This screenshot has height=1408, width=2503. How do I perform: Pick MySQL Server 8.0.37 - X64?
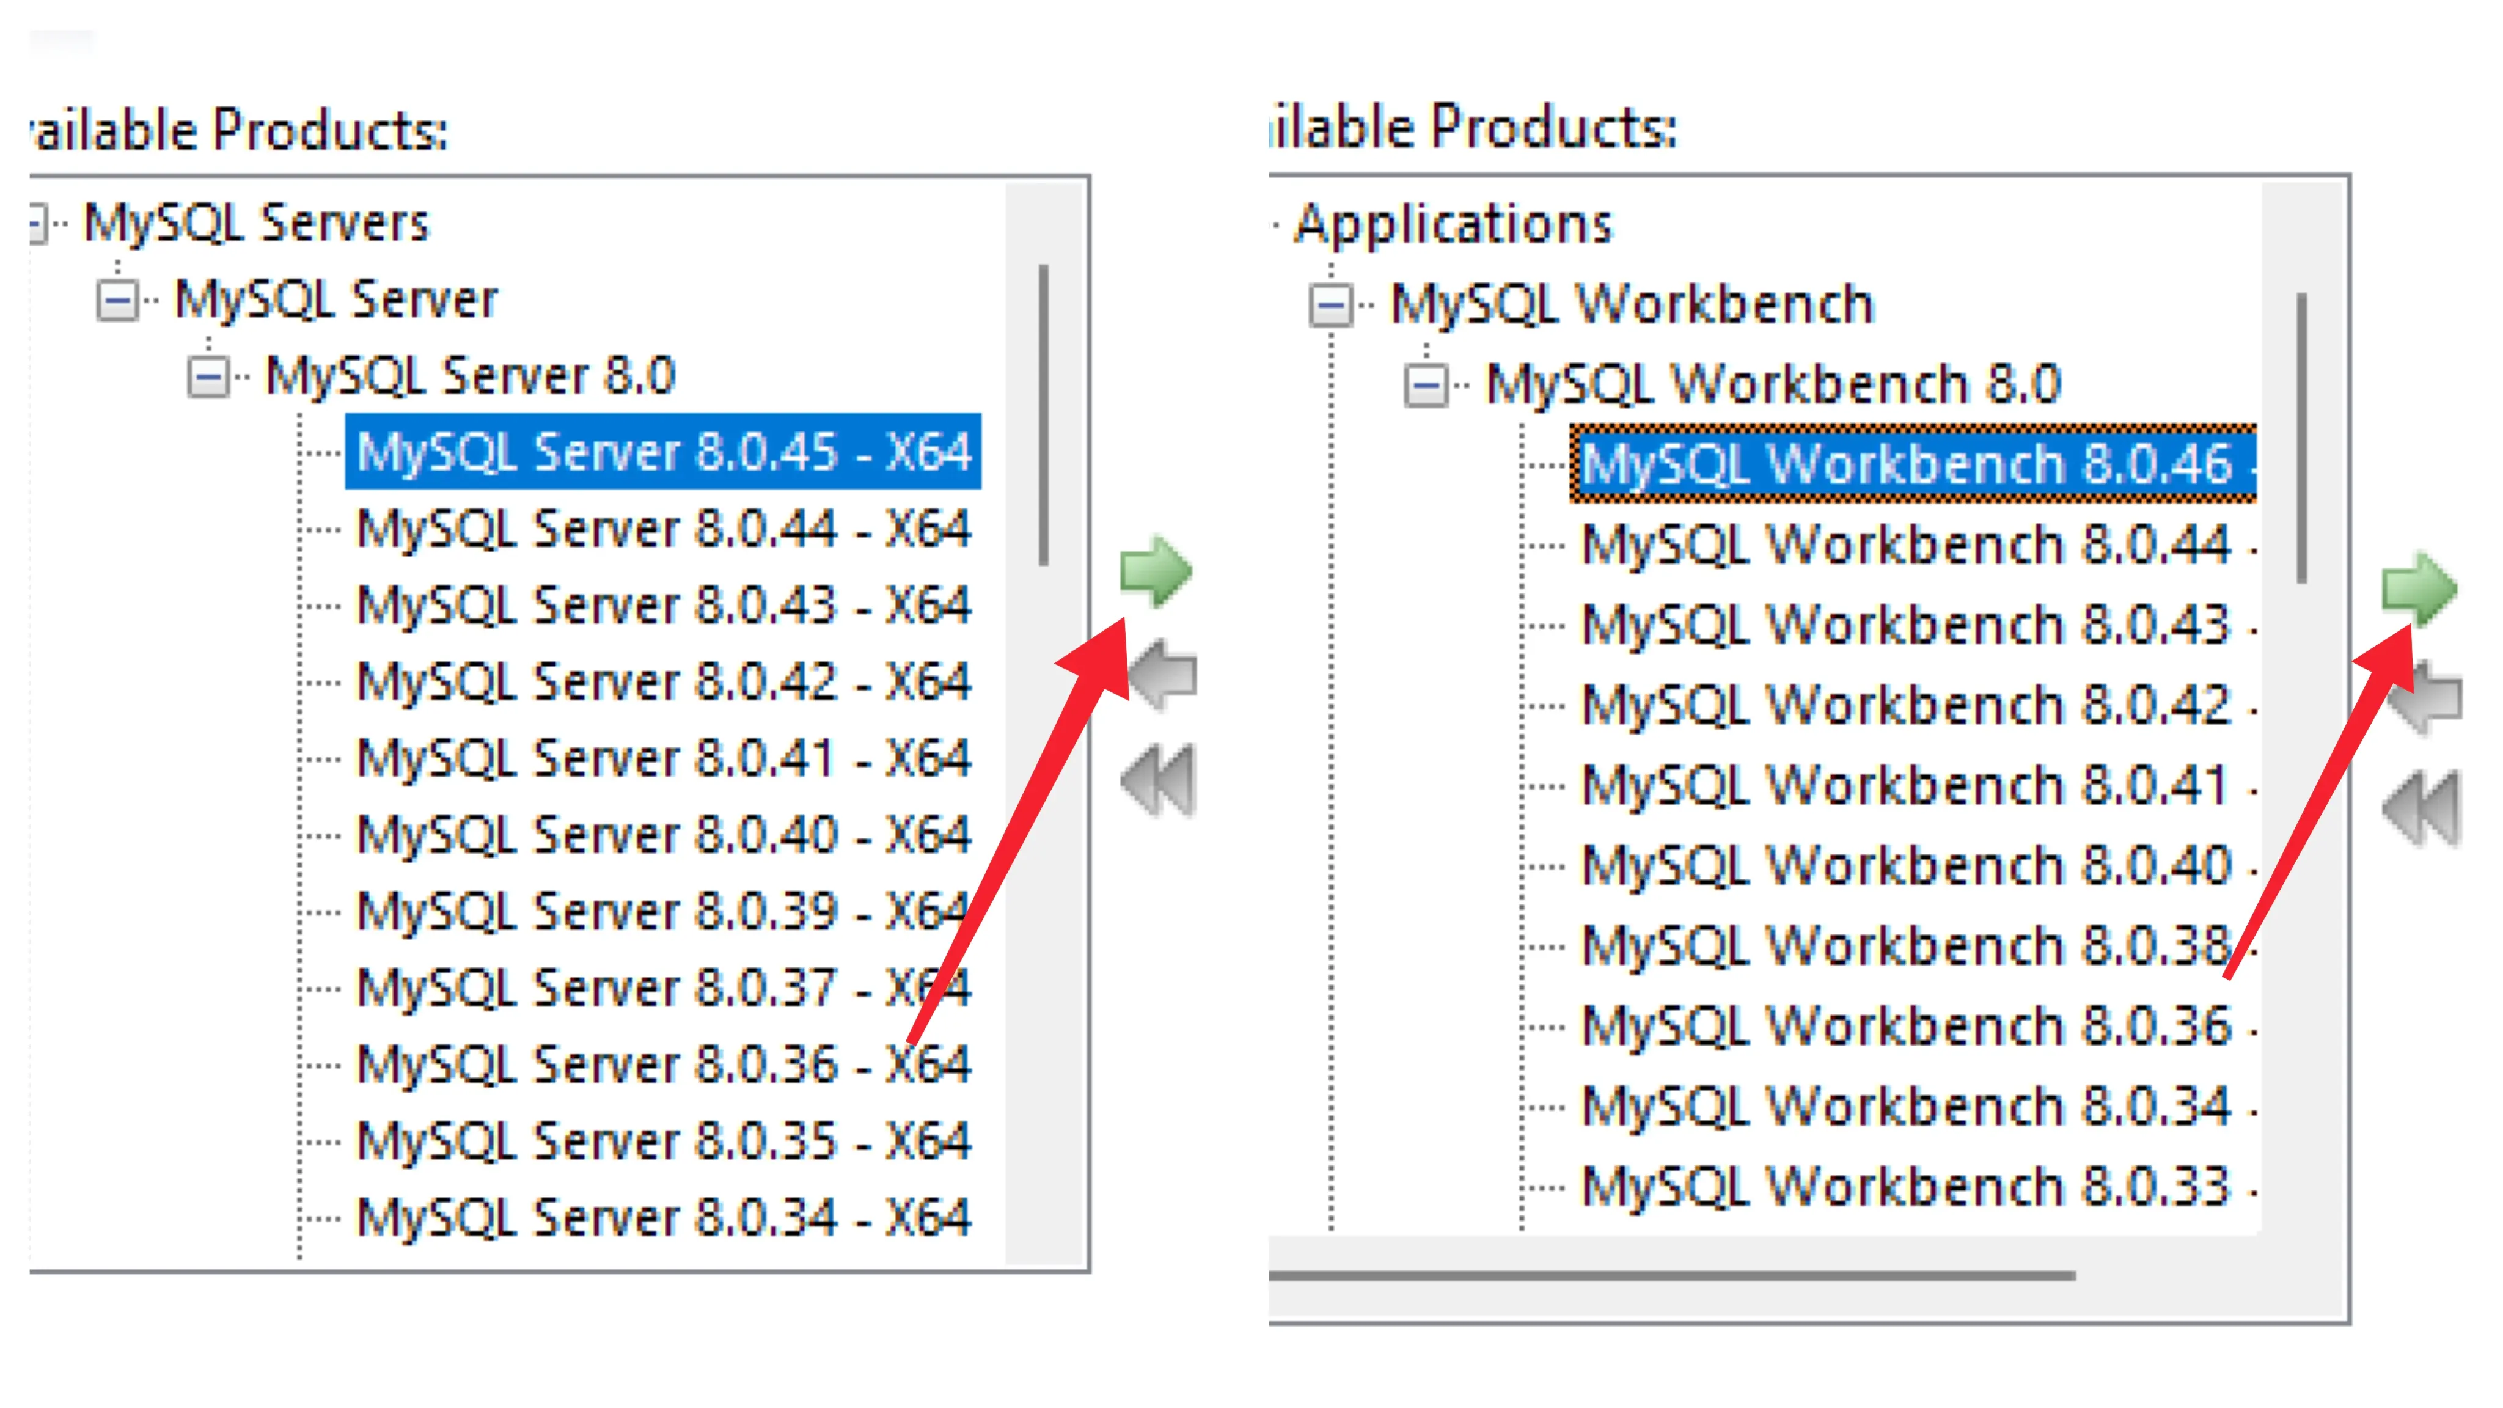tap(664, 988)
